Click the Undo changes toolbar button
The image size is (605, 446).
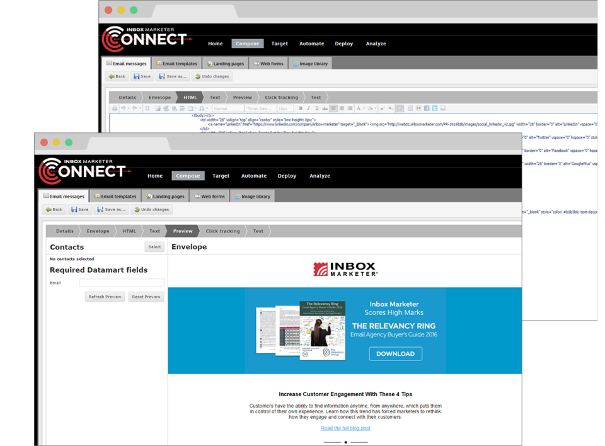pos(151,209)
